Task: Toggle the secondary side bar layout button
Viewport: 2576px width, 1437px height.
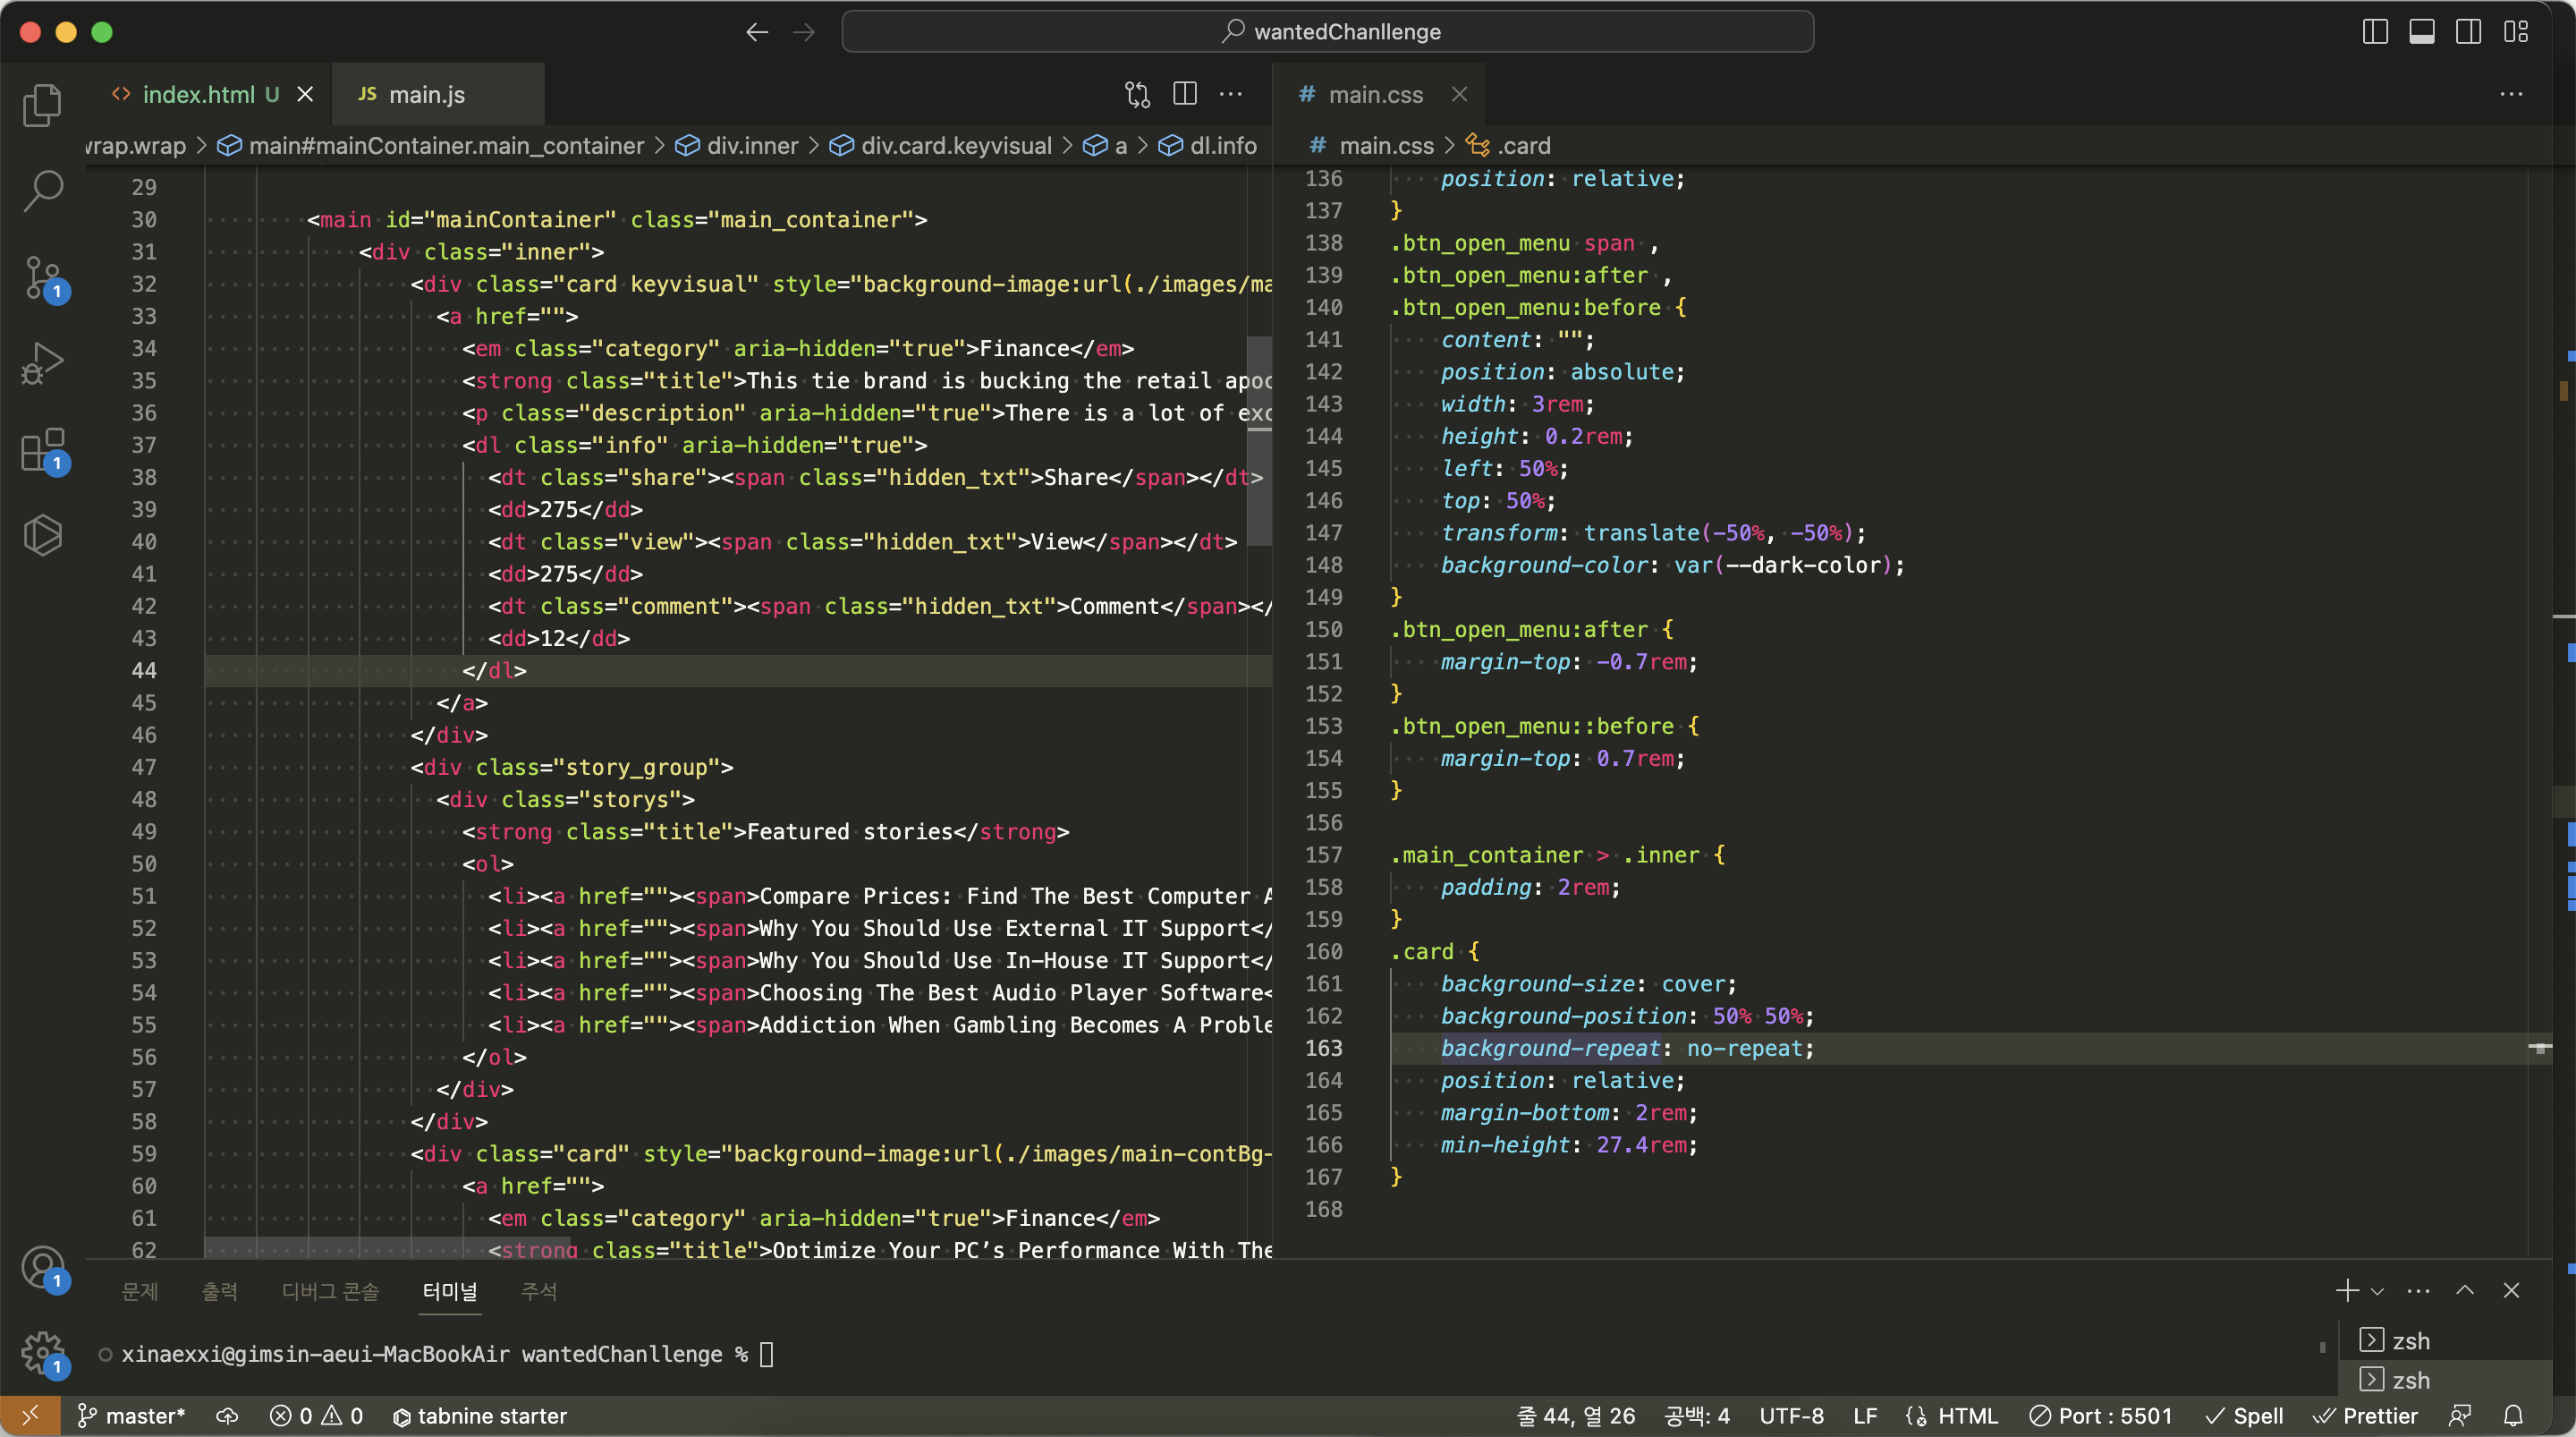Action: [x=2468, y=32]
